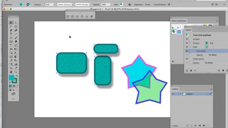Image resolution: width=228 pixels, height=128 pixels.
Task: Swap fill and stroke colors arrow
Action: point(17,76)
